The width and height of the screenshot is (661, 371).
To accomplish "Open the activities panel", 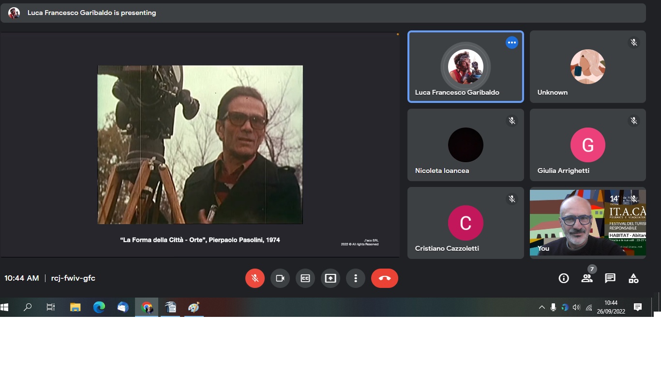I will tap(633, 278).
